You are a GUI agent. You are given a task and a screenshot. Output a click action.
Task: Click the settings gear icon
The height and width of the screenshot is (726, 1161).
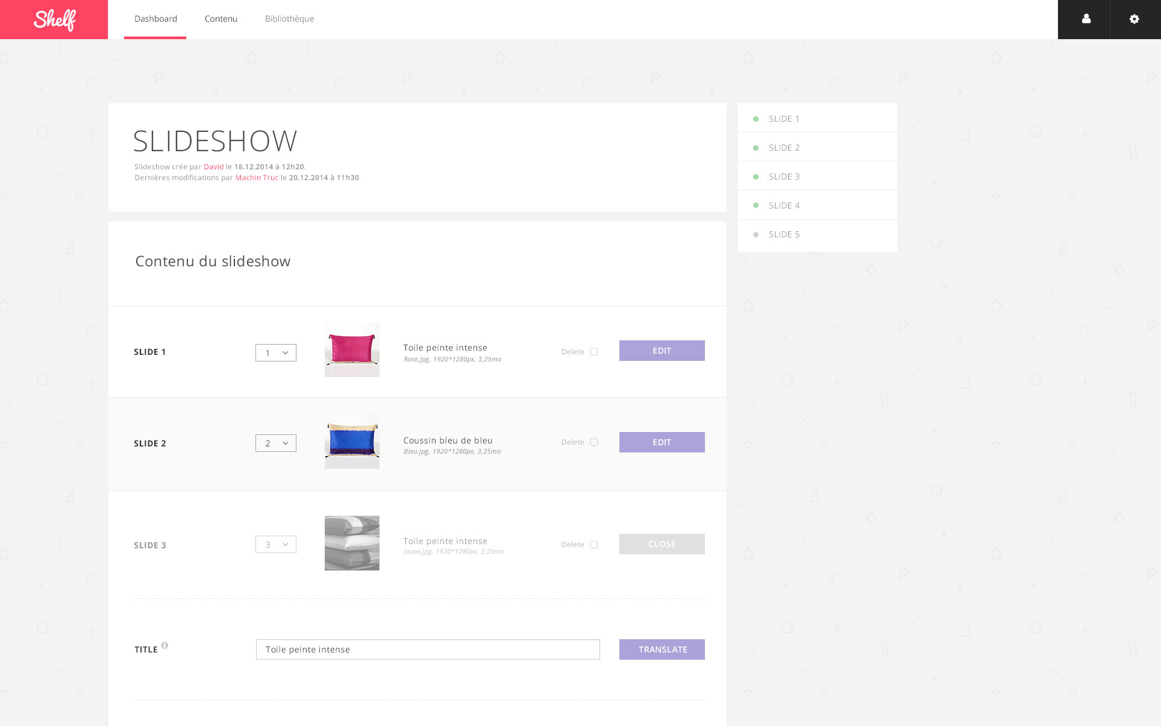(x=1134, y=19)
